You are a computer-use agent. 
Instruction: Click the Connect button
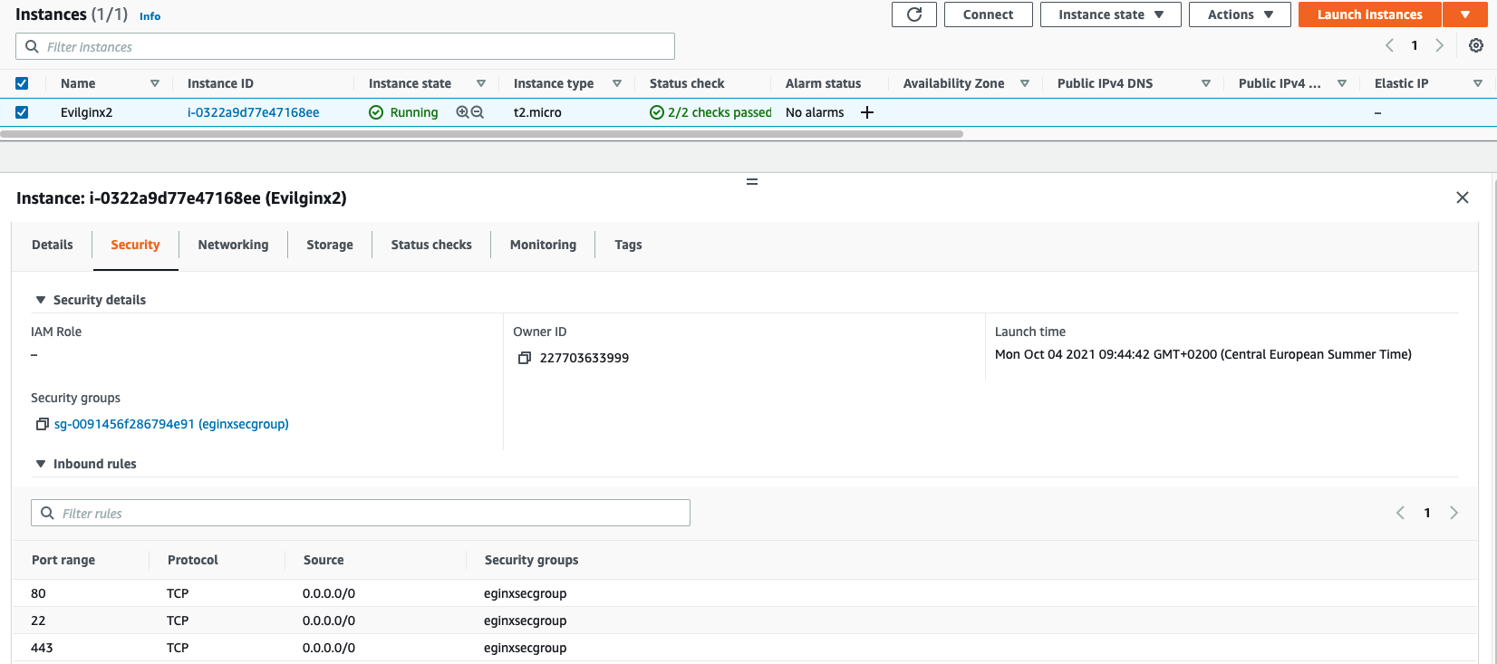click(x=988, y=14)
